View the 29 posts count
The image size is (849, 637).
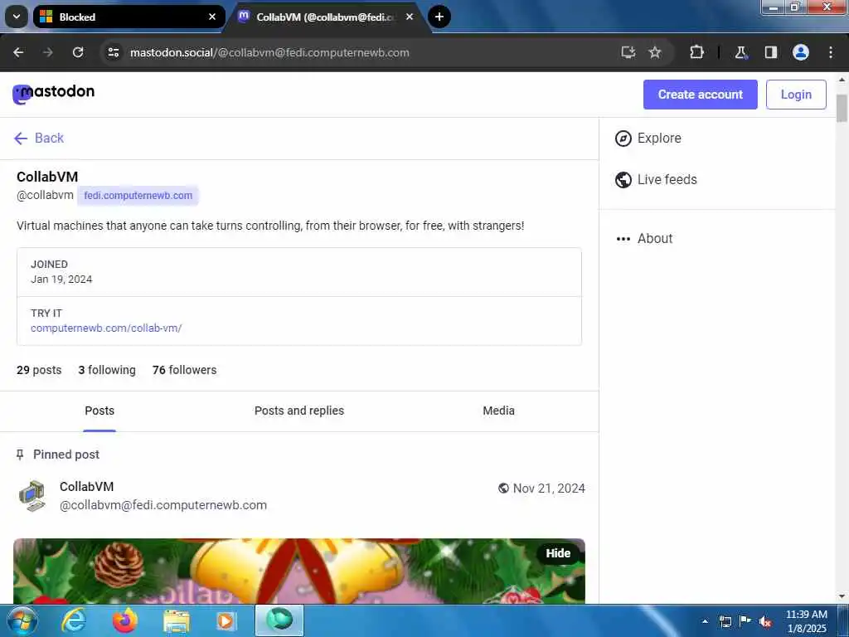click(39, 370)
